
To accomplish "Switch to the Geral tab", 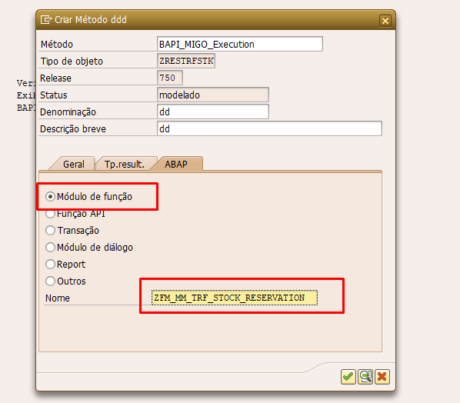I will pyautogui.click(x=74, y=164).
